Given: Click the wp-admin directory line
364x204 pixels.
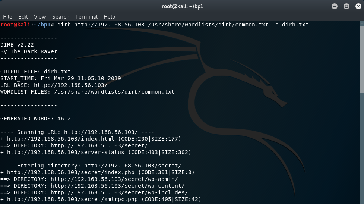Looking at the screenshot, I should tap(89, 179).
